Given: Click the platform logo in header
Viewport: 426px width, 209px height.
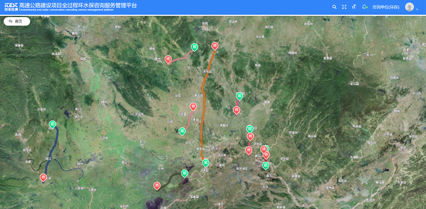Looking at the screenshot, I should pos(11,7).
